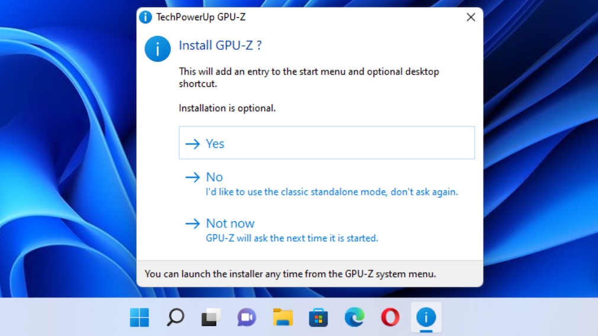
Task: Click the small GPU-Z icon in title bar
Action: [x=145, y=17]
